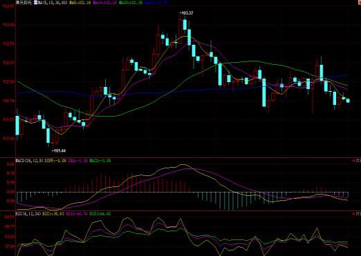361x256 pixels.
Task: Click the window square icon in the MACD panel corner
Action: (x=358, y=161)
